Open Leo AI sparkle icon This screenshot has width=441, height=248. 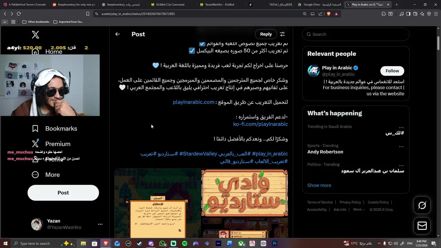click(x=422, y=14)
